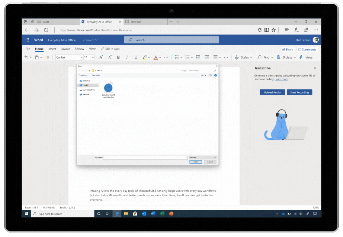The image size is (343, 237).
Task: Click the paragraph alignment icon
Action: click(x=215, y=57)
